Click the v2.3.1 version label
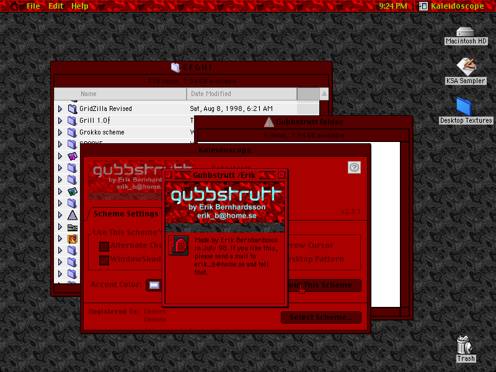The height and width of the screenshot is (372, 496). point(350,211)
